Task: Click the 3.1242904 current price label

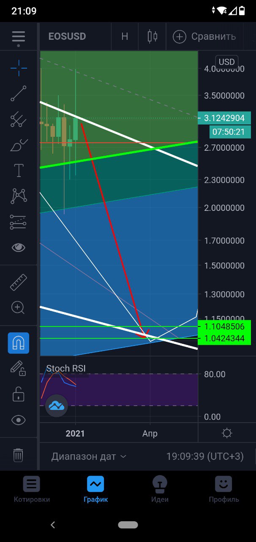Action: pos(224,118)
